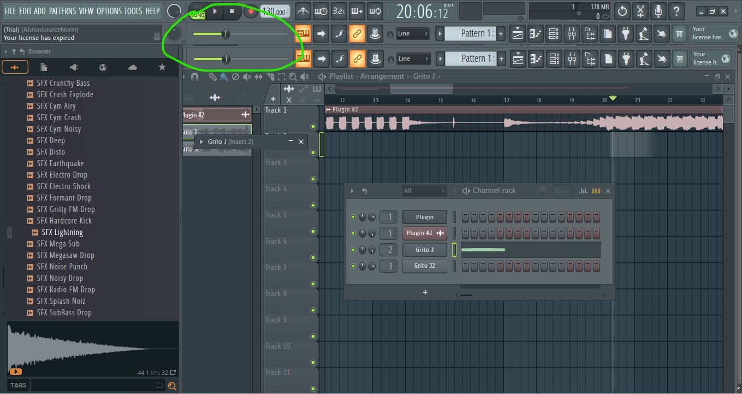742x394 pixels.
Task: Click the scissors icon in the top toolbar
Action: coord(640,11)
